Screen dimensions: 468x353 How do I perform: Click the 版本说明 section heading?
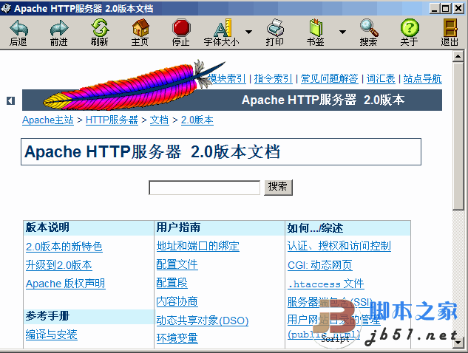coord(47,227)
